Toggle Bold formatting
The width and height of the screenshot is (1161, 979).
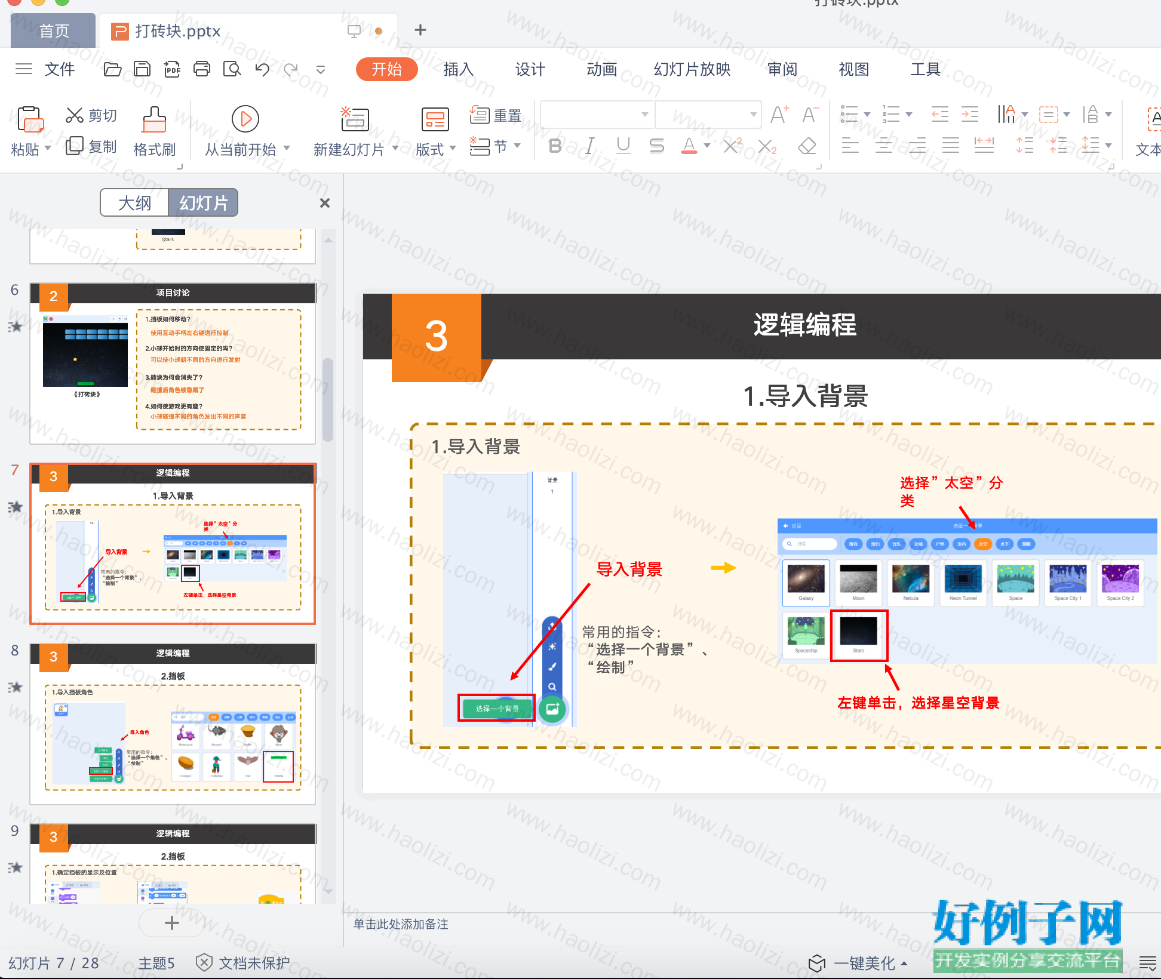(555, 146)
